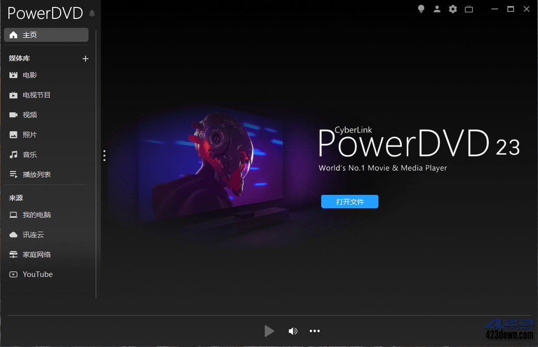
Task: Open the 视频 (Videos) section
Action: coord(30,115)
